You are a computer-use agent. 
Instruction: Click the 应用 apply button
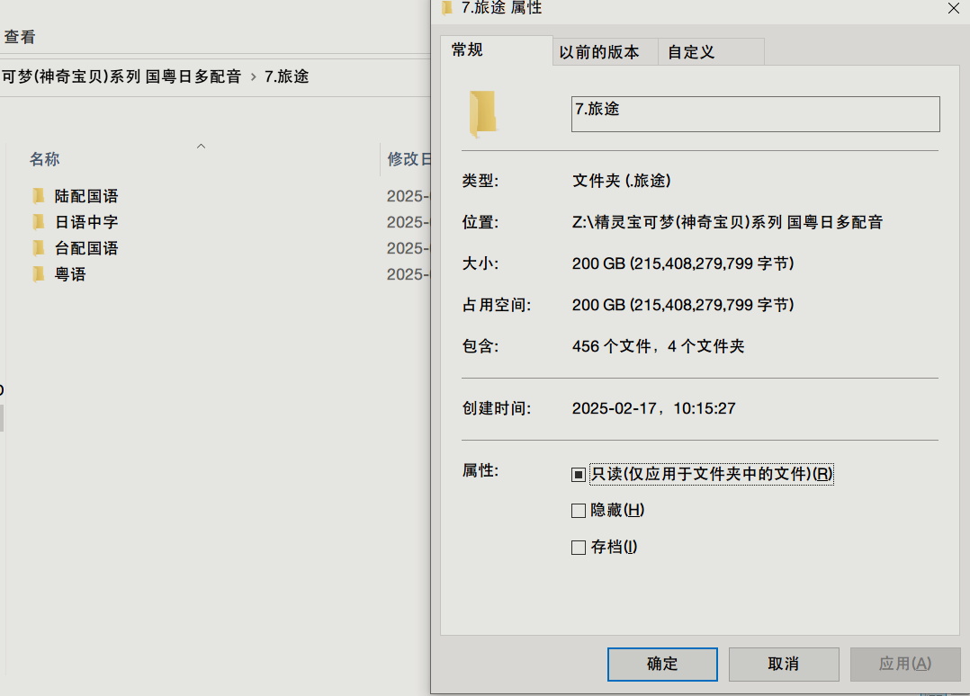pyautogui.click(x=904, y=665)
